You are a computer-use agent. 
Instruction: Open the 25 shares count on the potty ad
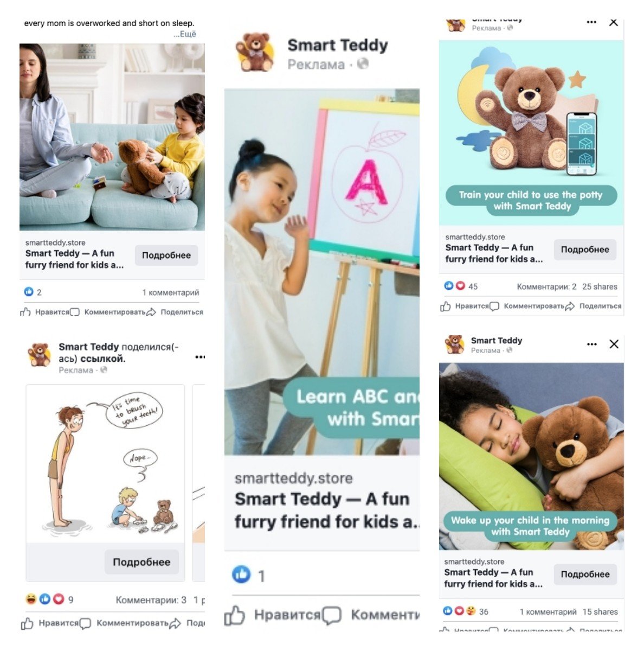click(600, 286)
